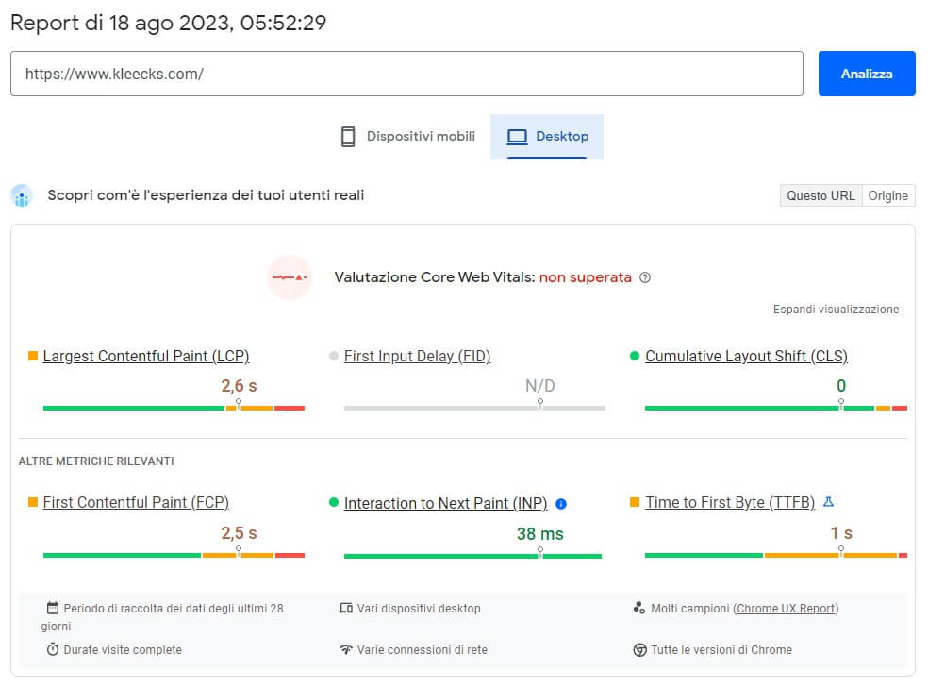The image size is (928, 687).
Task: Click the CLS distribution bar
Action: [x=776, y=408]
